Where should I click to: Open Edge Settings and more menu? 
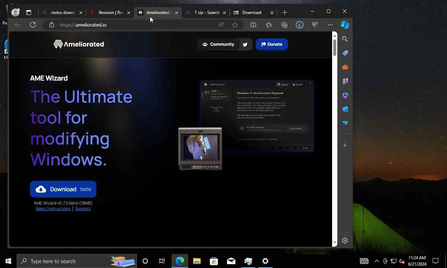coord(330,25)
